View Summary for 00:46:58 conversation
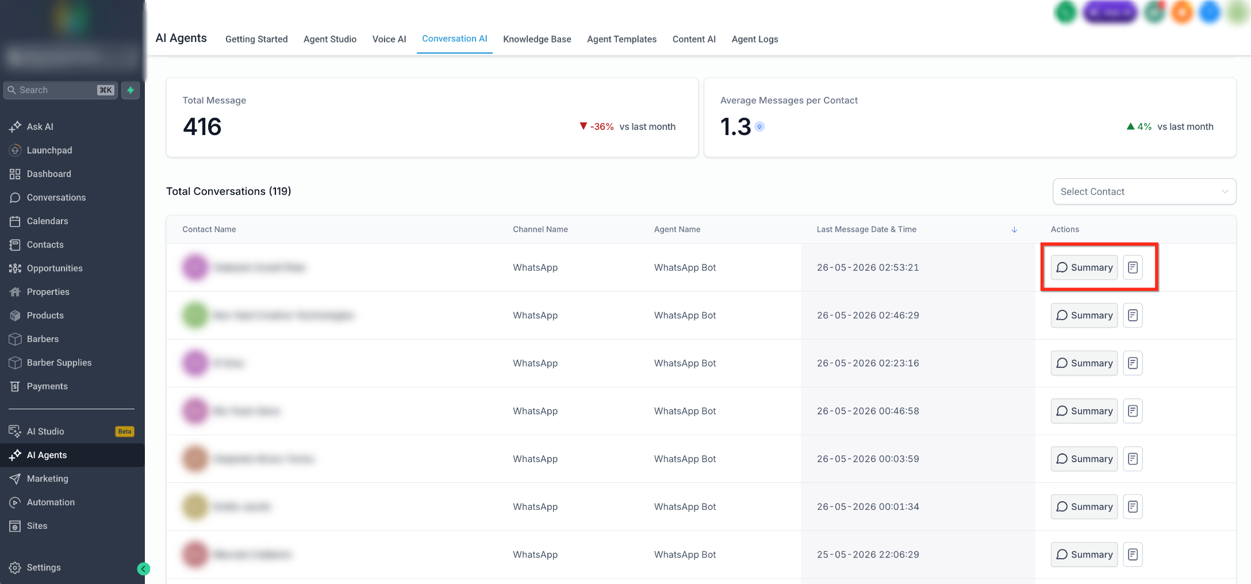This screenshot has width=1251, height=584. pos(1084,411)
